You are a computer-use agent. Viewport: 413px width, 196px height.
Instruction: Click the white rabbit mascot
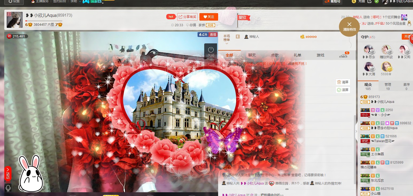tap(31, 174)
